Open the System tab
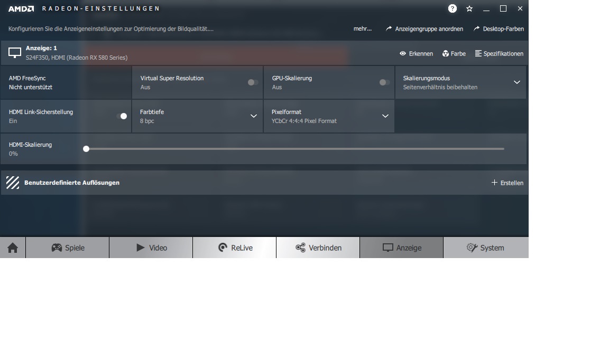609x342 pixels. (486, 248)
